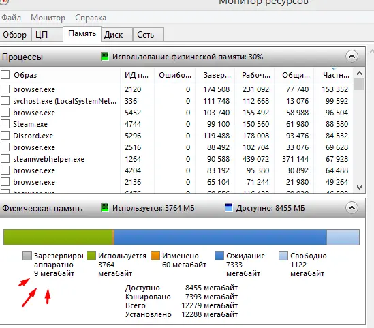The height and width of the screenshot is (328, 374).
Task: Open the Файл menu
Action: coord(11,18)
